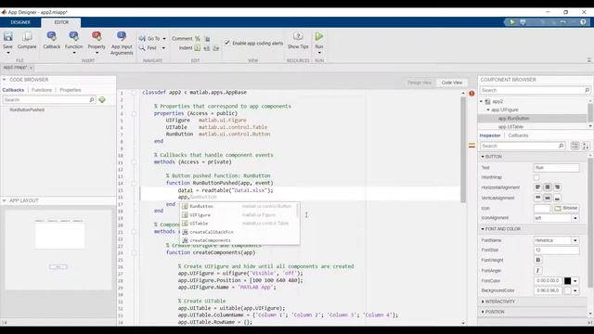Choose RunButton from autocomplete list
Screen dimensions: 594x334
point(239,206)
